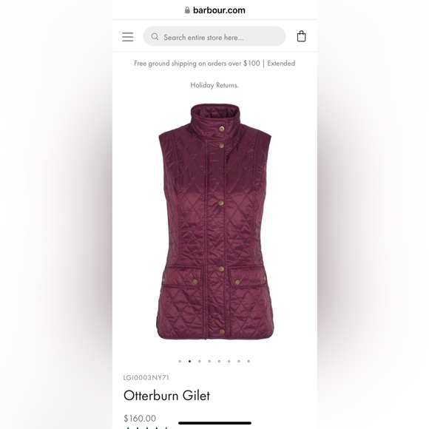The width and height of the screenshot is (429, 429).
Task: Jump to the fifth carousel dot
Action: point(219,361)
